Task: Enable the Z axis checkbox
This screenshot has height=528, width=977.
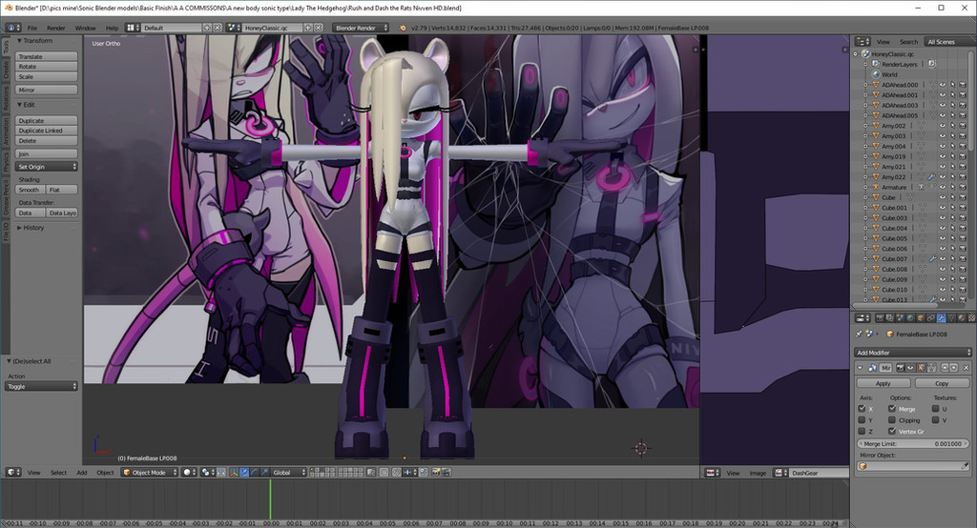Action: (x=862, y=431)
